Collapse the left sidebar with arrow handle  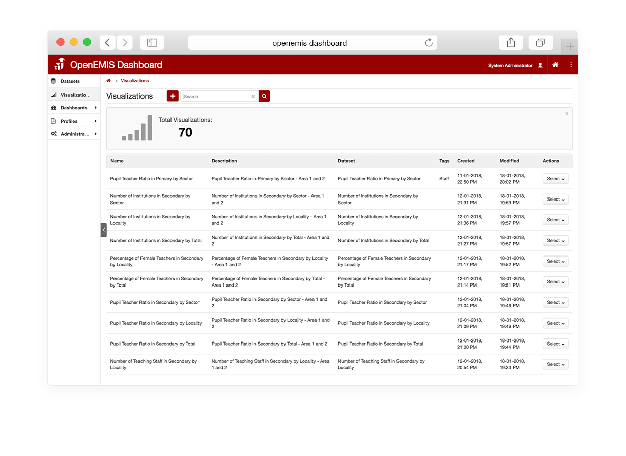[104, 230]
